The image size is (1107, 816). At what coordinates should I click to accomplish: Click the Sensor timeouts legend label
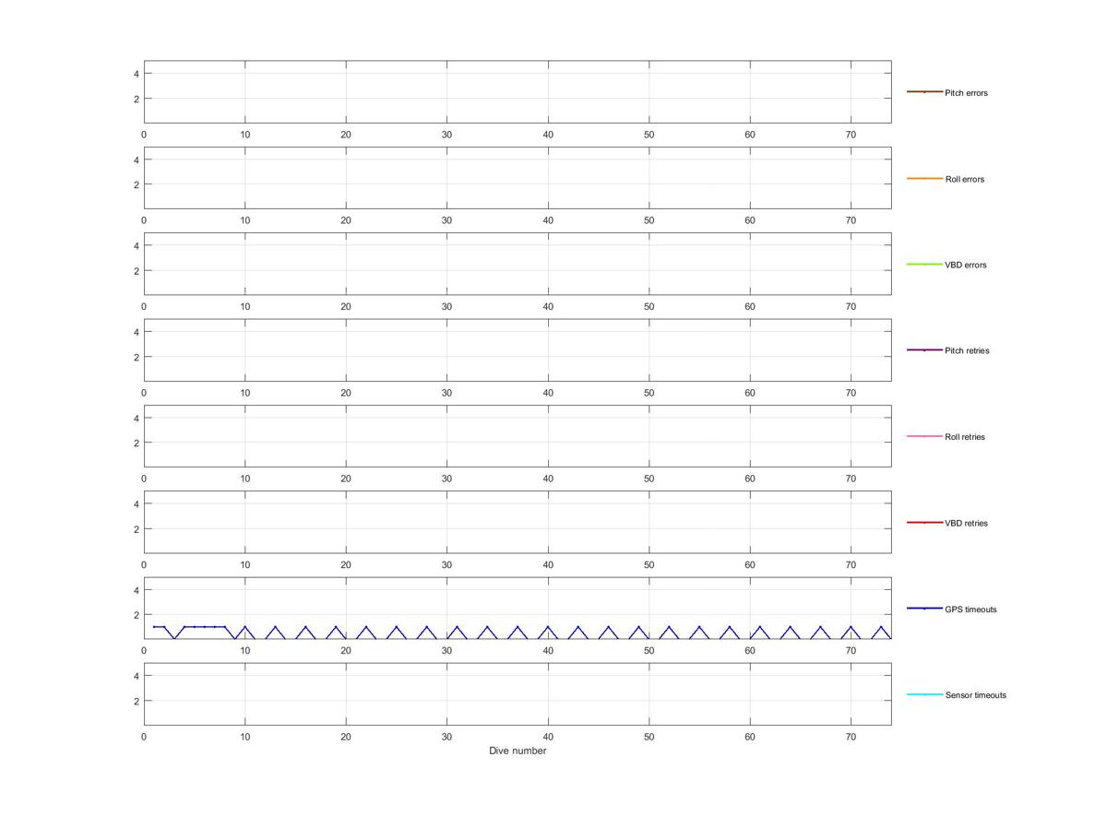pyautogui.click(x=976, y=695)
